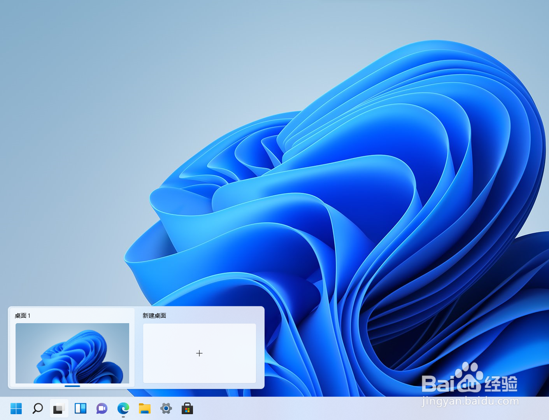Open the Windows Start menu

(x=16, y=409)
